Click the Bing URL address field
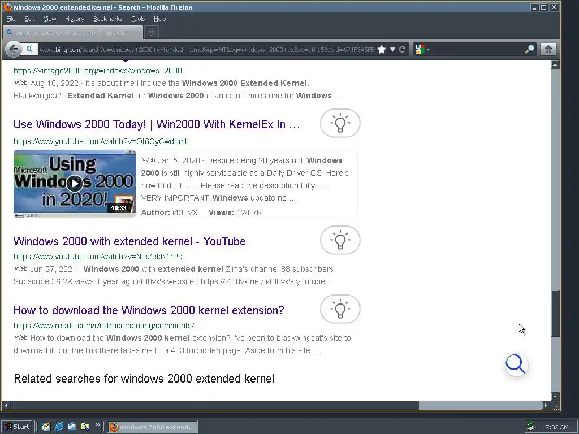Screen dimensions: 579x434 coord(206,50)
